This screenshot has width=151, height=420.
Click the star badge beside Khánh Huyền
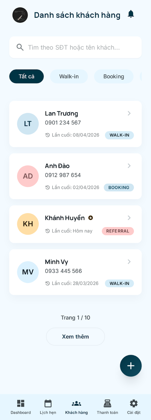(x=91, y=218)
